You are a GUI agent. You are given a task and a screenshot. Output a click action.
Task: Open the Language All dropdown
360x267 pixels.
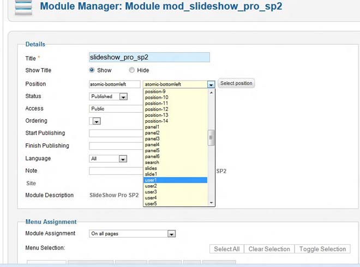pos(123,159)
